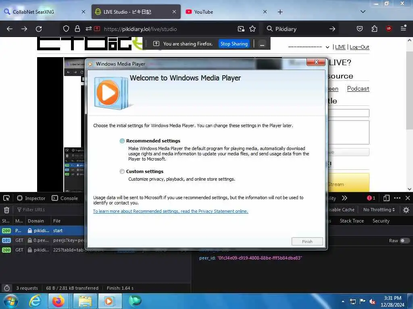413x309 pixels.
Task: Expand the list all tabs chevron
Action: click(363, 12)
